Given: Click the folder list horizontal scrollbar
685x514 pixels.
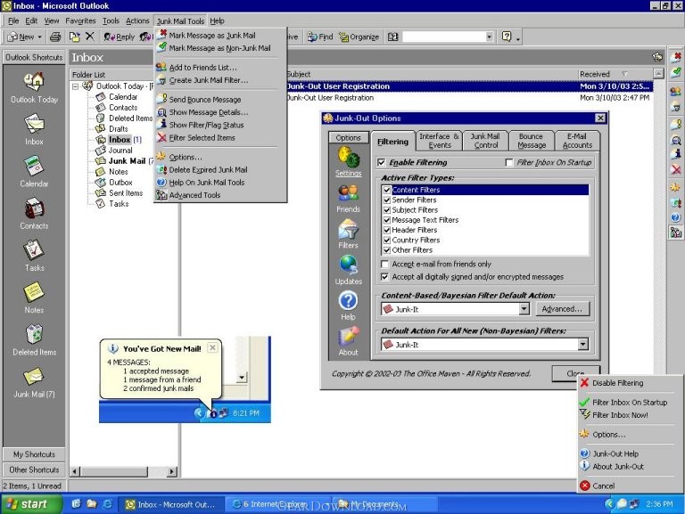Looking at the screenshot, I should (x=124, y=471).
